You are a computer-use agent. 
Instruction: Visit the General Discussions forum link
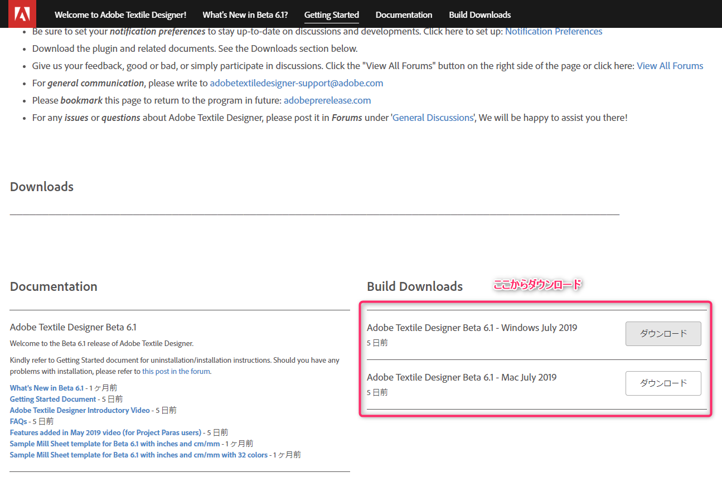point(433,118)
